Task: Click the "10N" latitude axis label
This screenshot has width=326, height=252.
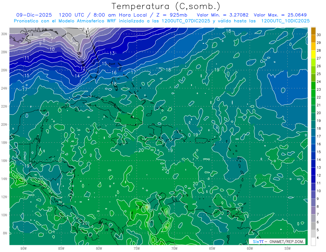Action: 4,215
